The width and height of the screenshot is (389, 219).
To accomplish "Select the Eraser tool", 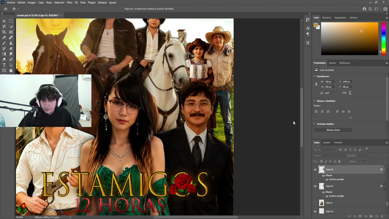I will click(11, 48).
